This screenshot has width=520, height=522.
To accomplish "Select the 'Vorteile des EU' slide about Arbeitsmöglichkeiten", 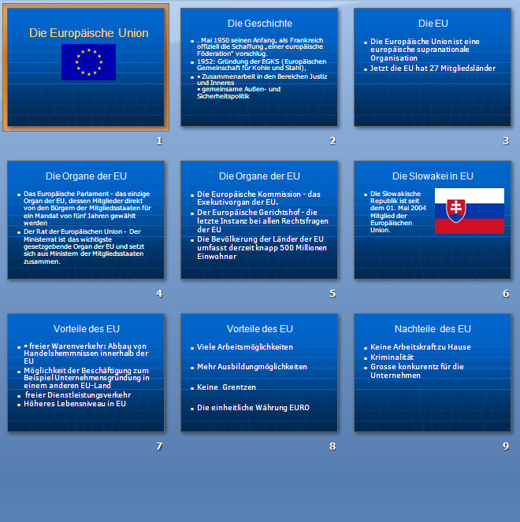I will click(259, 372).
